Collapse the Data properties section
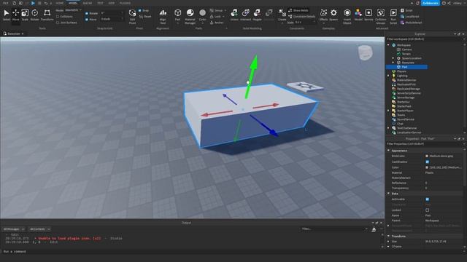 coord(389,194)
